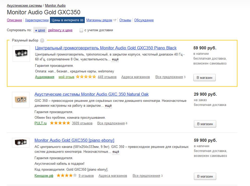Open the PULT.ru shop link
The width and height of the screenshot is (250, 186).
click(x=40, y=123)
